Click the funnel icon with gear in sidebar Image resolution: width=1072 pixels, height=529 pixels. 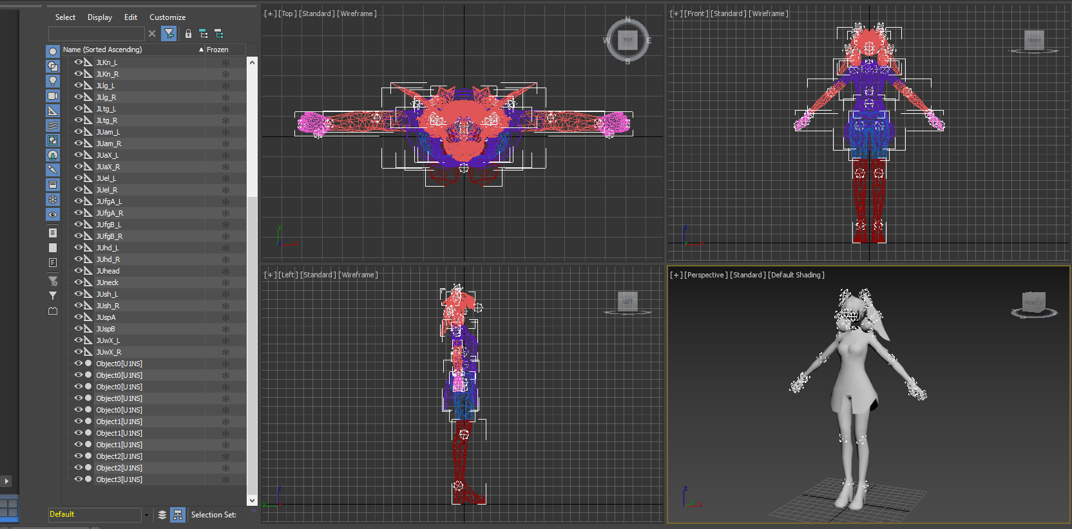[x=53, y=281]
